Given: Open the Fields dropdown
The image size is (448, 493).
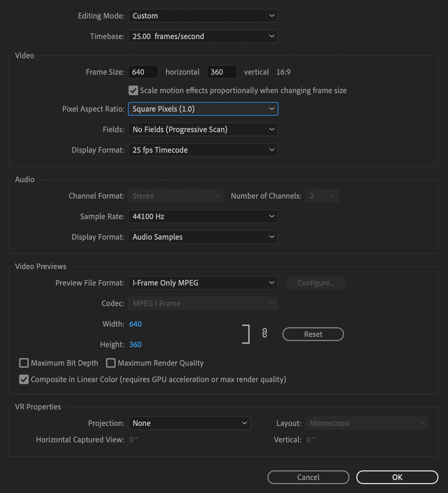Looking at the screenshot, I should [203, 129].
